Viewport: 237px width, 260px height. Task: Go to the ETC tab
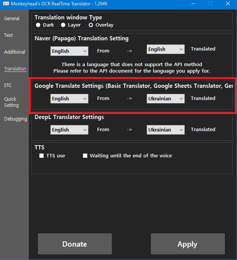pyautogui.click(x=8, y=86)
